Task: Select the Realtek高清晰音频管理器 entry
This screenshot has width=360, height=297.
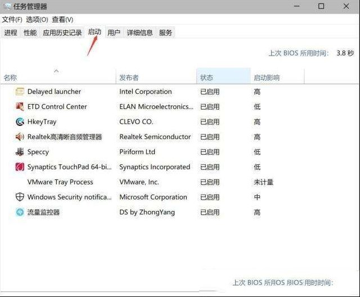Action: point(65,137)
